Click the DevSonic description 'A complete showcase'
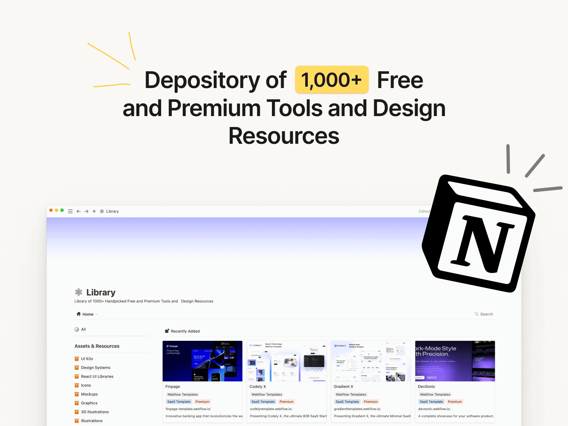 [456, 416]
